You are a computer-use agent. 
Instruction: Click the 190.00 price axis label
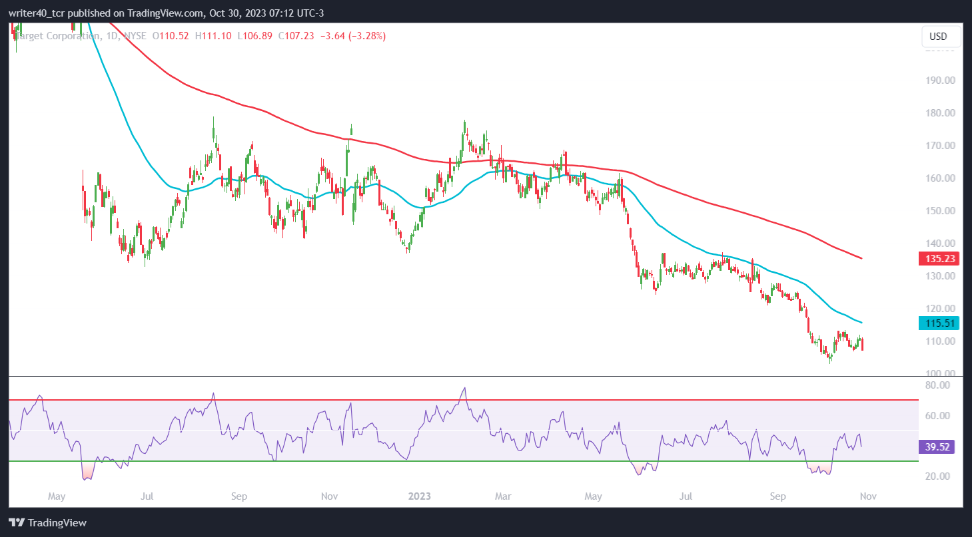939,81
